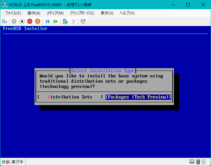Screen dimensions: 211x166
Task: Click the greyed Start power toolbar icon
Action: (14, 21)
